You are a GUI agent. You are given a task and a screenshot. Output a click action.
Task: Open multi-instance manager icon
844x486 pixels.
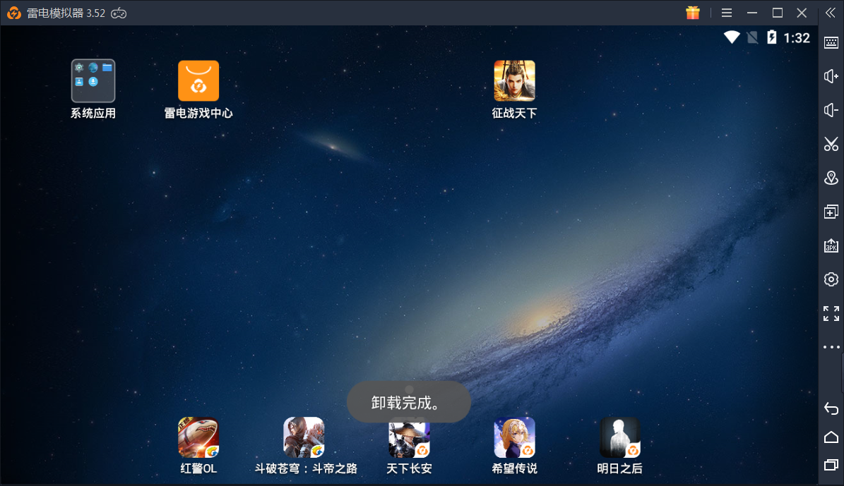click(831, 212)
